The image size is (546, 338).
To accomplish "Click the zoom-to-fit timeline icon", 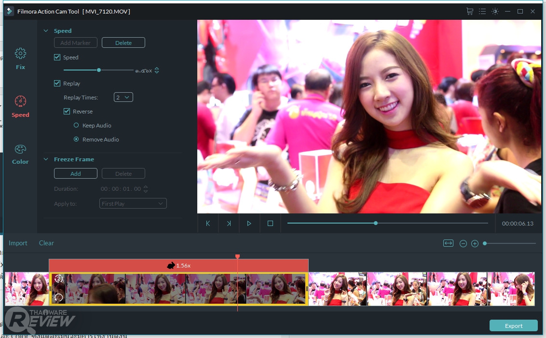I will pos(449,243).
